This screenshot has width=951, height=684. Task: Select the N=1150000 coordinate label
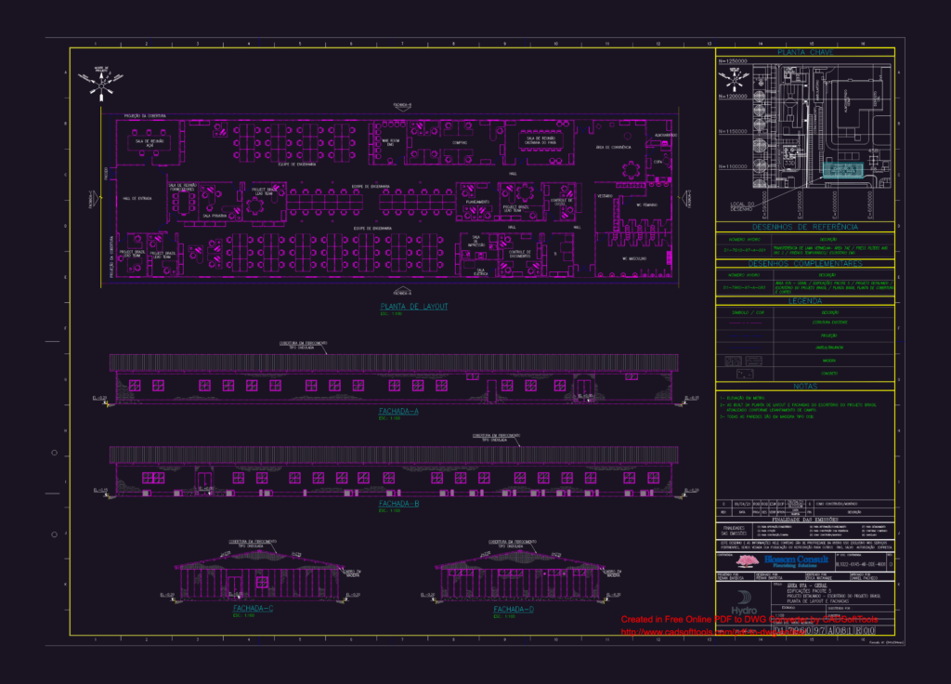click(x=733, y=131)
